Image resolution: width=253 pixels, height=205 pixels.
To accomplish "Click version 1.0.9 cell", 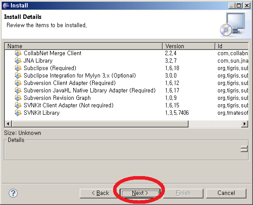I will (171, 98).
